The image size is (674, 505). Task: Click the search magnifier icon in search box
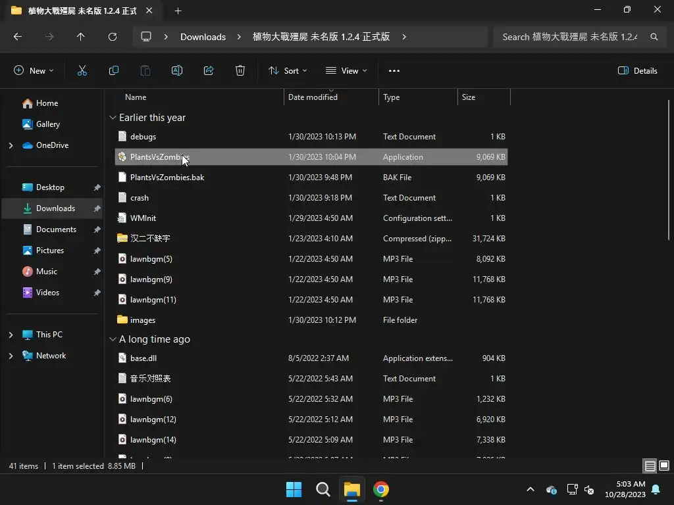[654, 37]
